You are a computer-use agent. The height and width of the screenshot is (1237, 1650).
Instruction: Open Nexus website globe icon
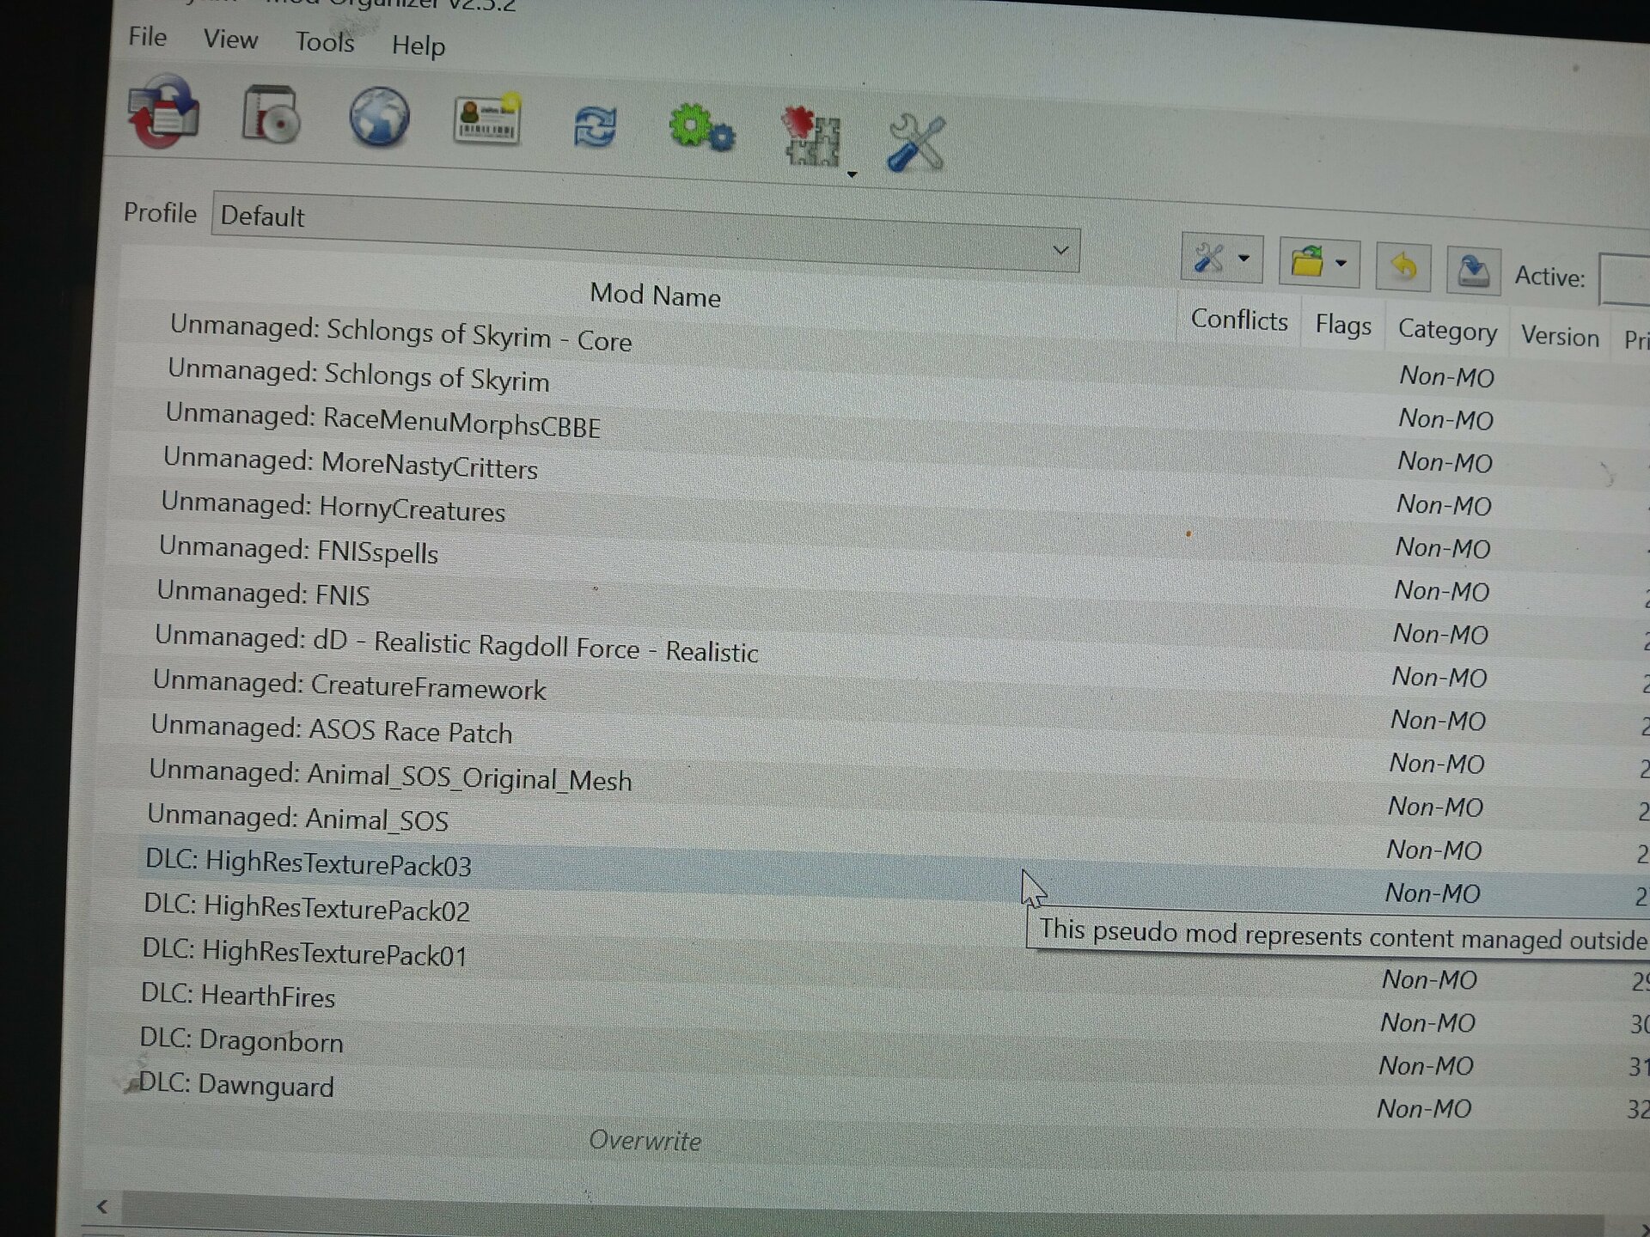(379, 118)
